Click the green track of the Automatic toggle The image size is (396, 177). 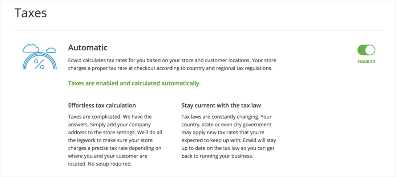(x=361, y=50)
